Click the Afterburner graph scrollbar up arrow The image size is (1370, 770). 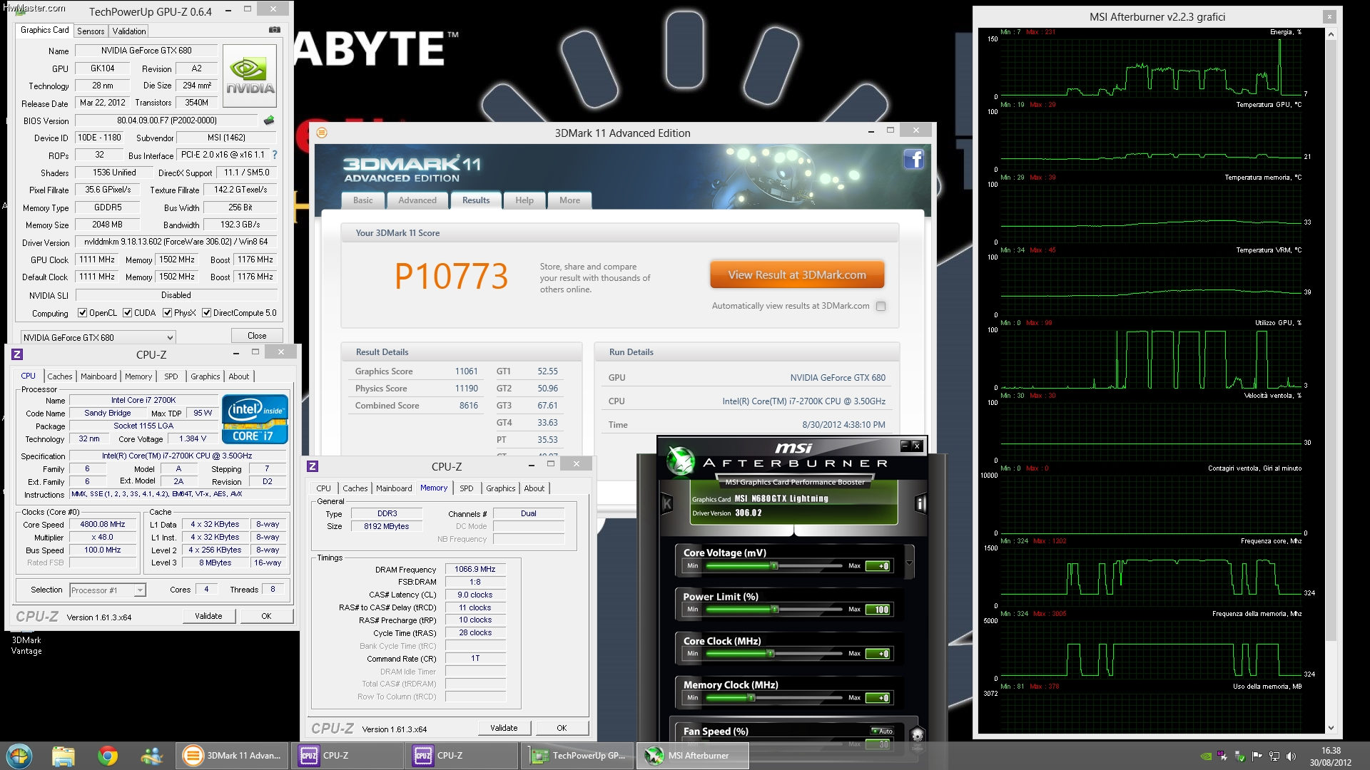pos(1331,34)
